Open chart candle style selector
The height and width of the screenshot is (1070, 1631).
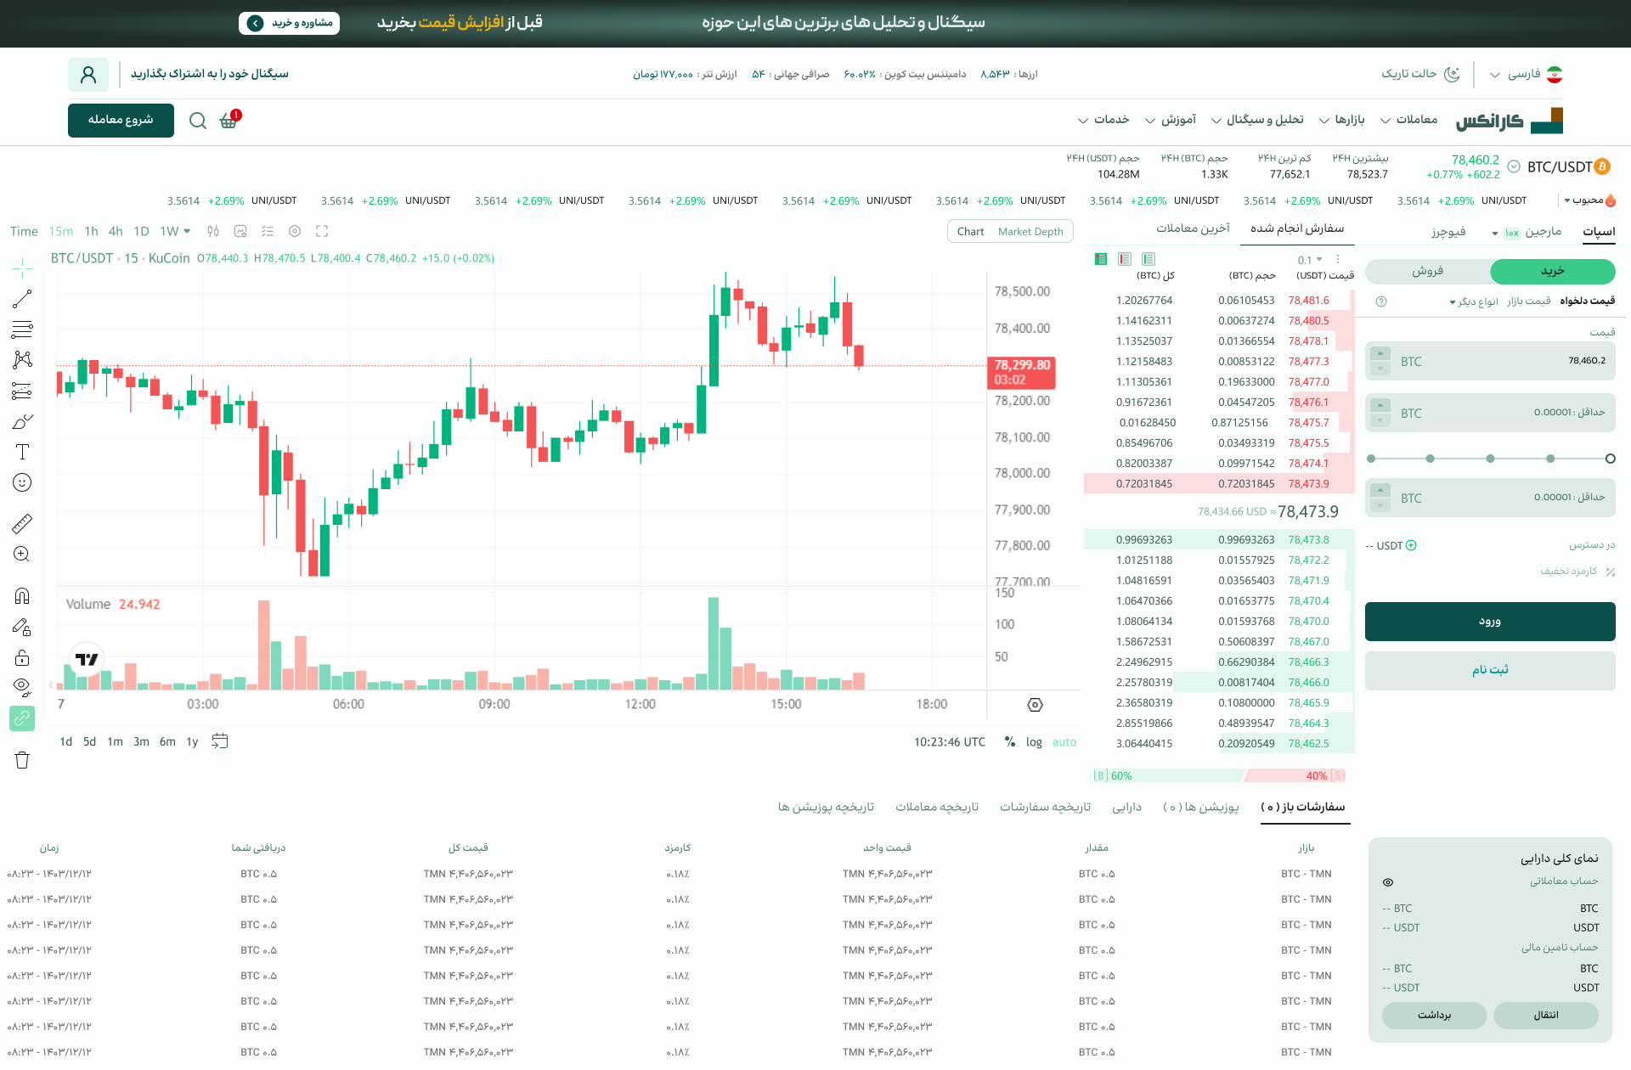point(213,231)
